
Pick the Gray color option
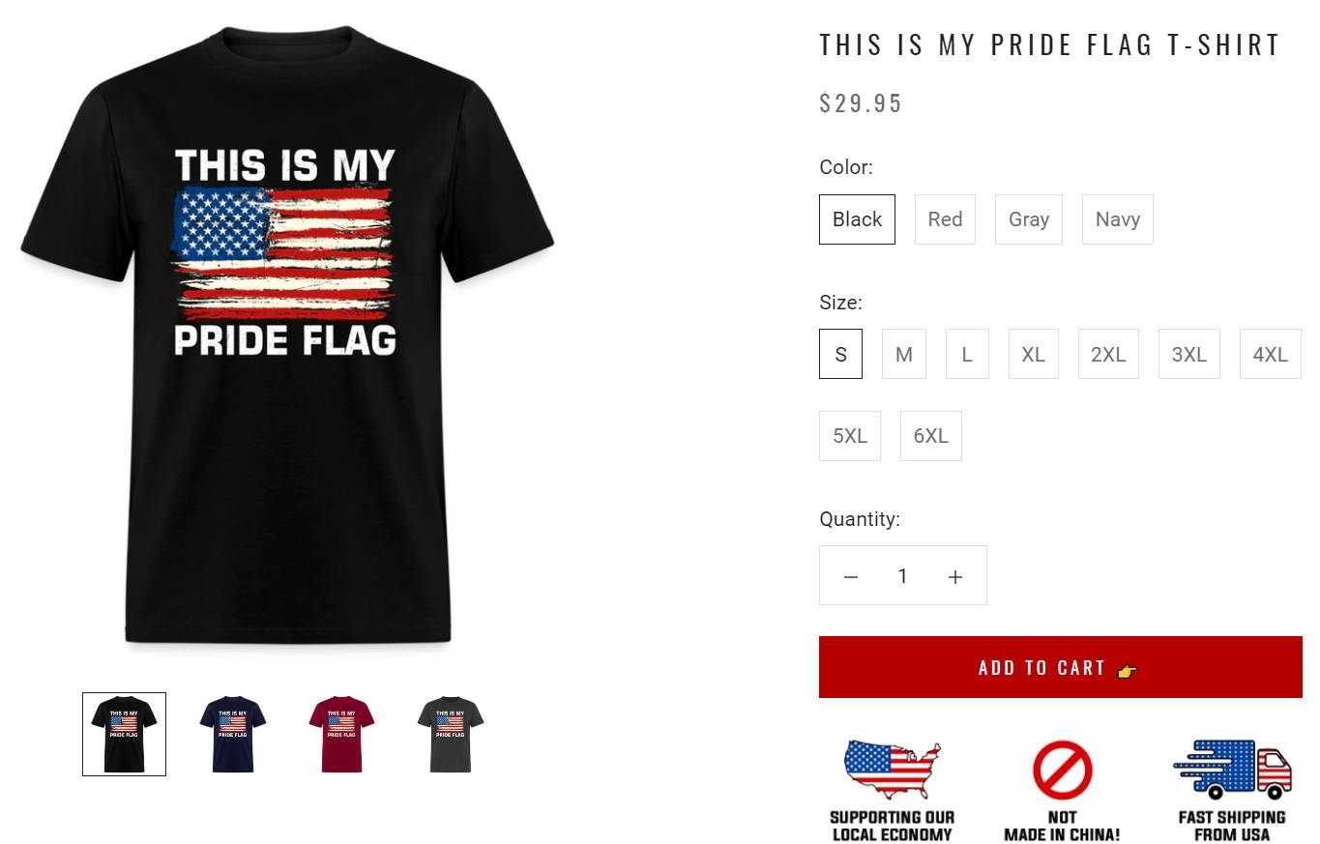[1029, 219]
